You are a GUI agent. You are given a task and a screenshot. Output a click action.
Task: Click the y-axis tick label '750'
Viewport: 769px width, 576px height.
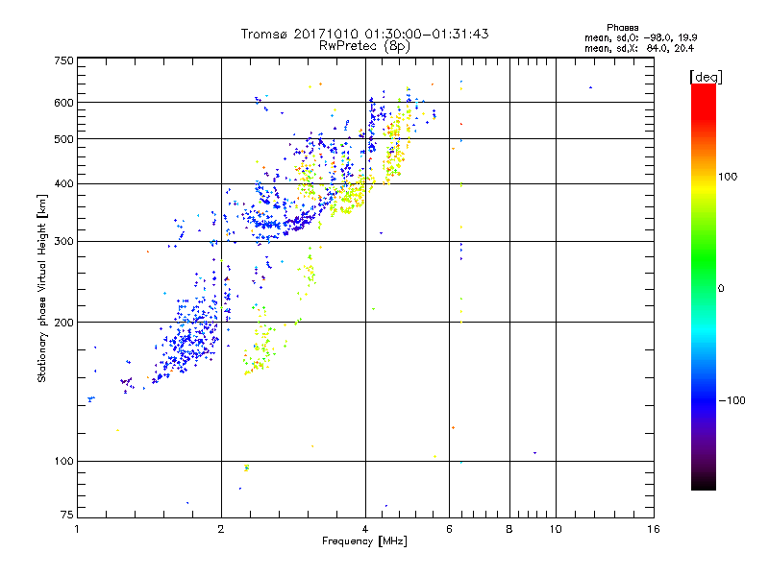point(63,60)
